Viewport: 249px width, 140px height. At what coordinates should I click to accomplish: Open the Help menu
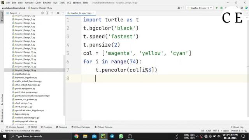pos(86,3)
